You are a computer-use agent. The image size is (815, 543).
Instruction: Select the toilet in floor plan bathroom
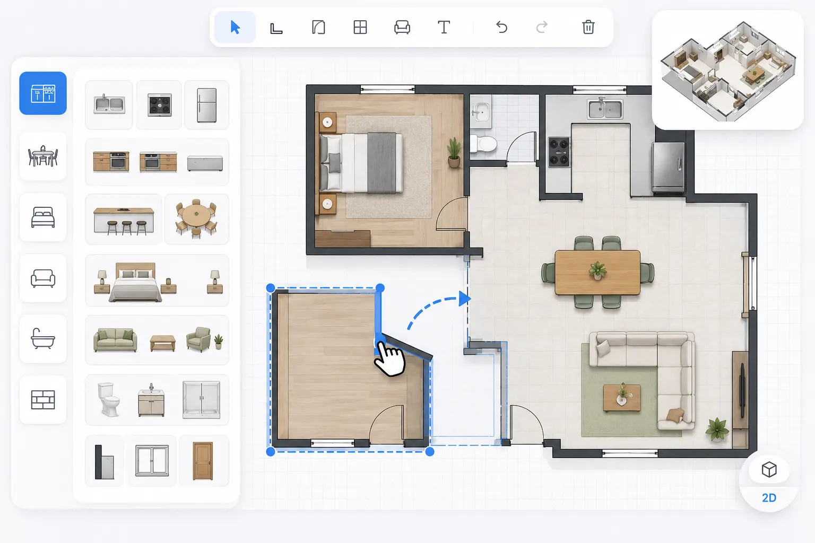click(483, 144)
